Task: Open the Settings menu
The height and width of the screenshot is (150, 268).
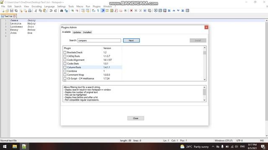Action: [x=62, y=7]
